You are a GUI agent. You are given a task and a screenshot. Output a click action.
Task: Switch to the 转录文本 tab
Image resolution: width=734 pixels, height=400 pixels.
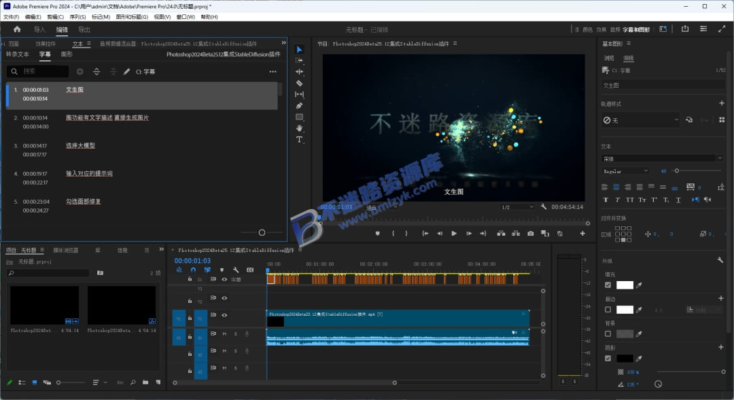click(x=17, y=54)
